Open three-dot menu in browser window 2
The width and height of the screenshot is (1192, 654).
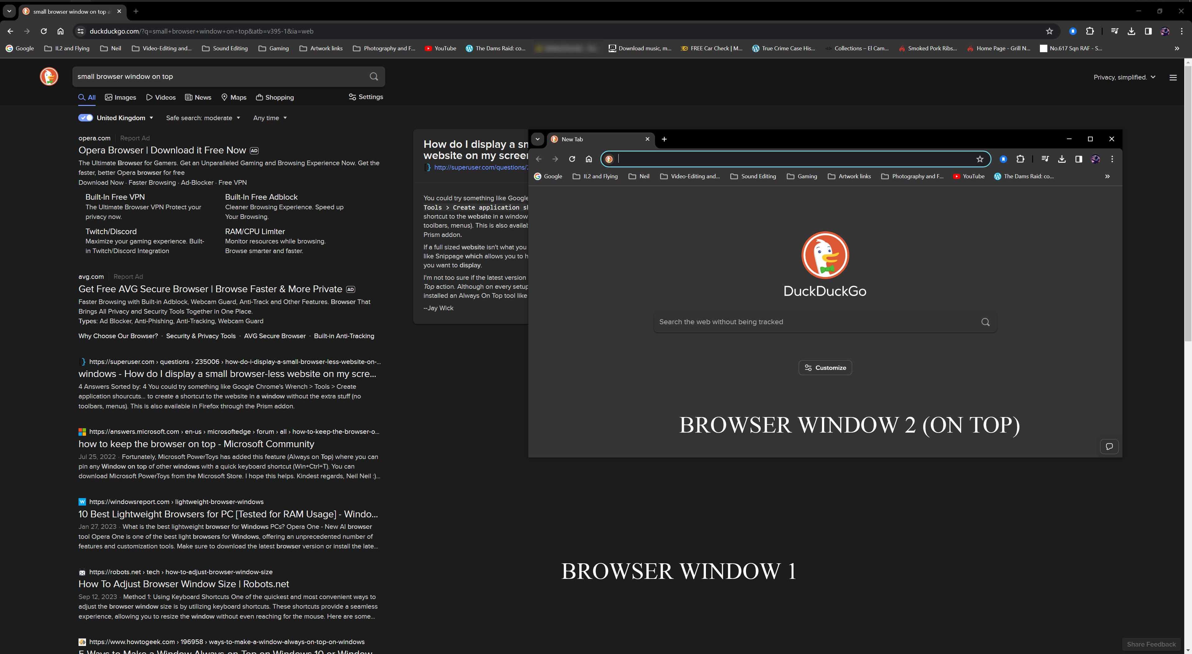[1113, 159]
